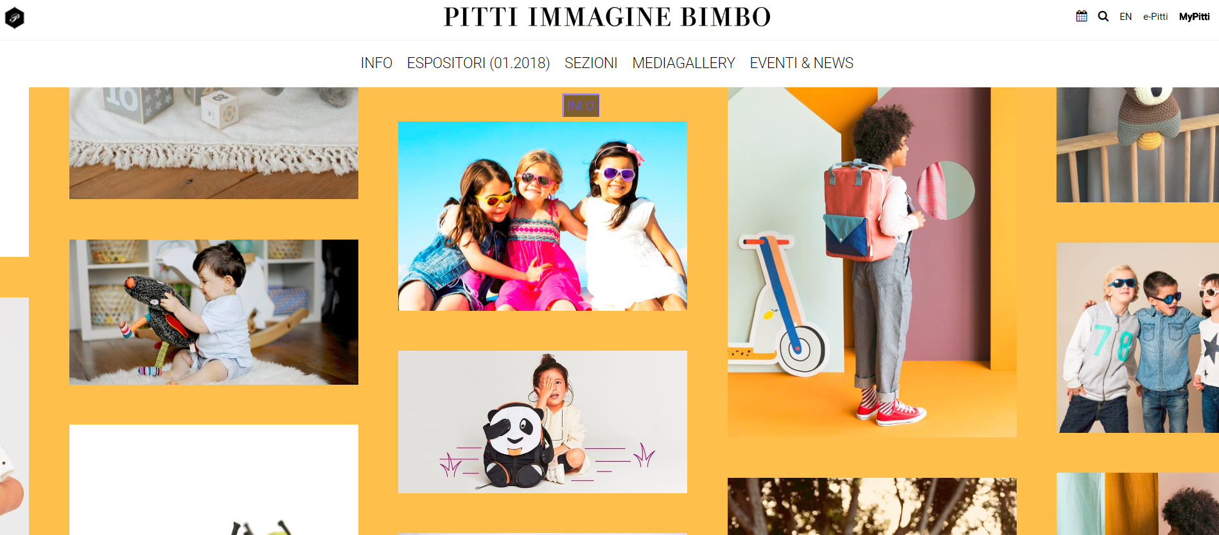
Task: Open the MyPitti link
Action: [1195, 17]
